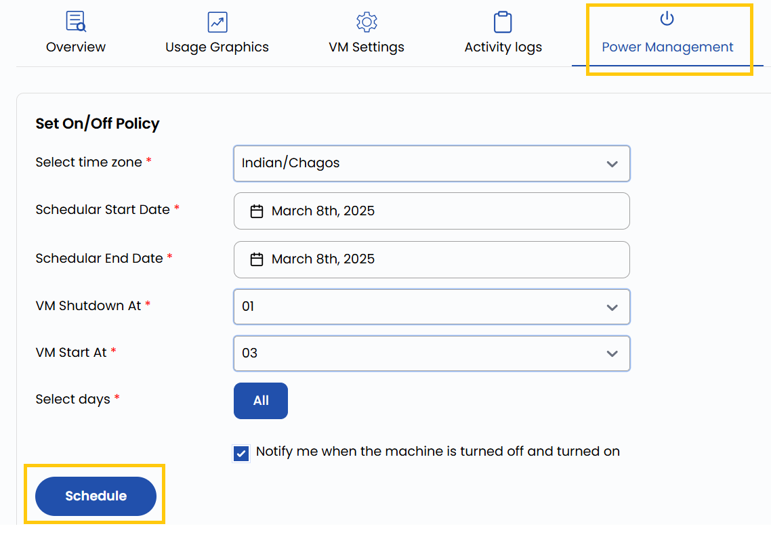Open the calendar icon for Schedular End Date
771x539 pixels.
point(256,259)
